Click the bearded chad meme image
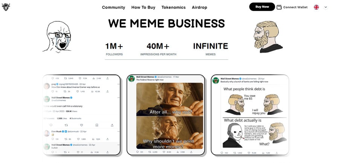 click(x=268, y=37)
